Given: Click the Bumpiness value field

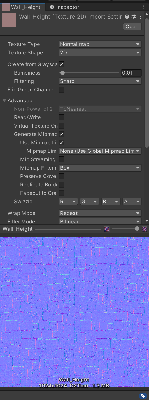Looking at the screenshot, I should click(x=131, y=73).
